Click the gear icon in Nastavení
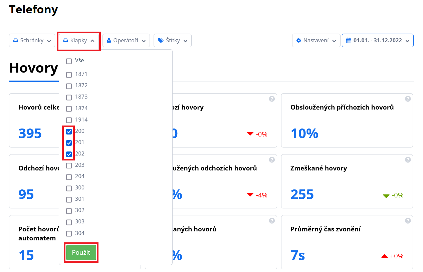This screenshot has width=423, height=272. [x=299, y=41]
